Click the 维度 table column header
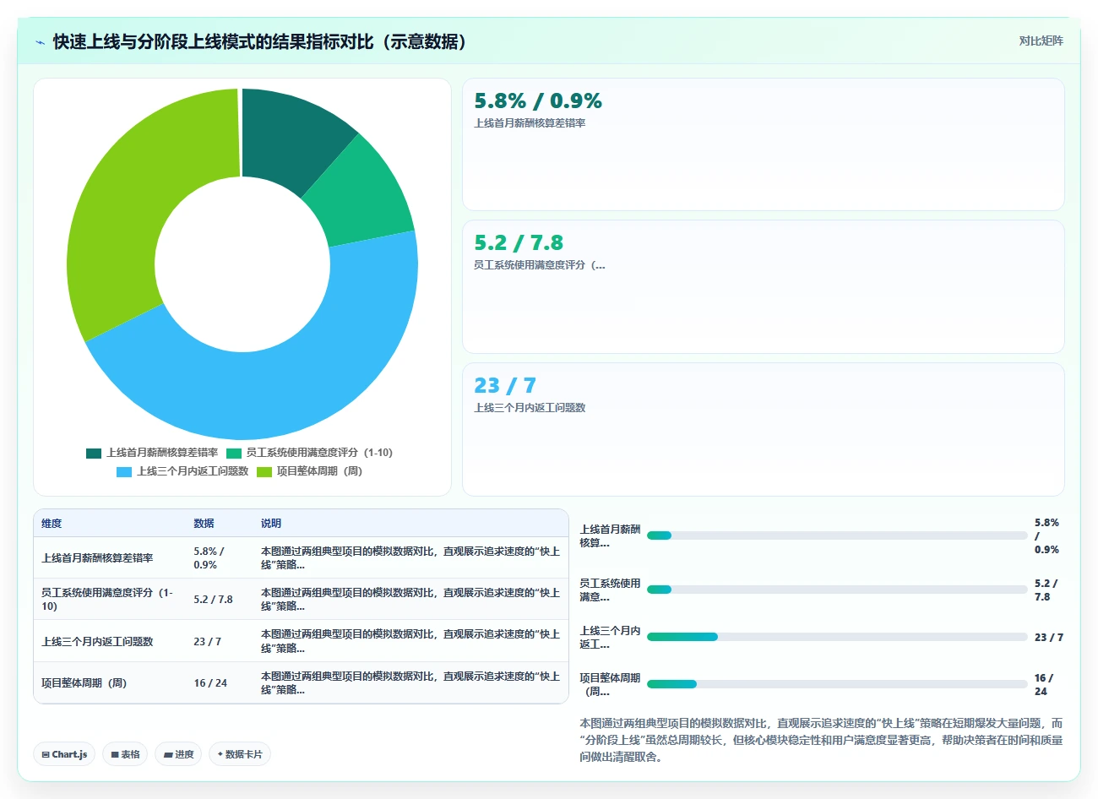 52,524
